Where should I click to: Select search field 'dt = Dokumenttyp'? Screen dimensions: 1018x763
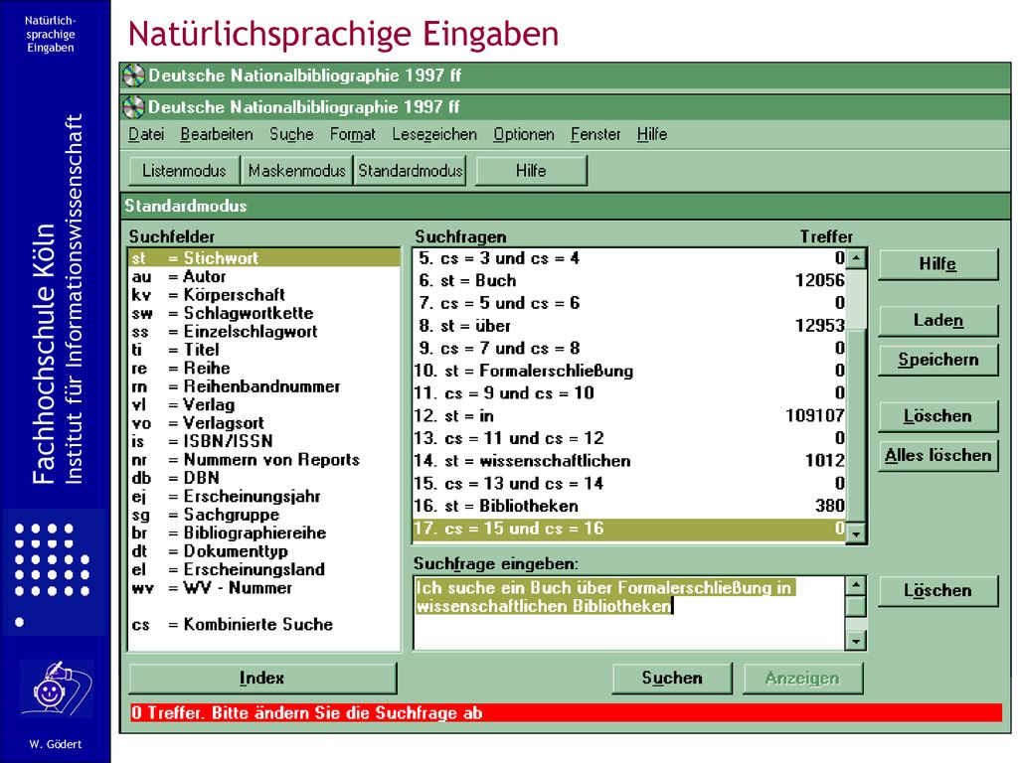(264, 550)
